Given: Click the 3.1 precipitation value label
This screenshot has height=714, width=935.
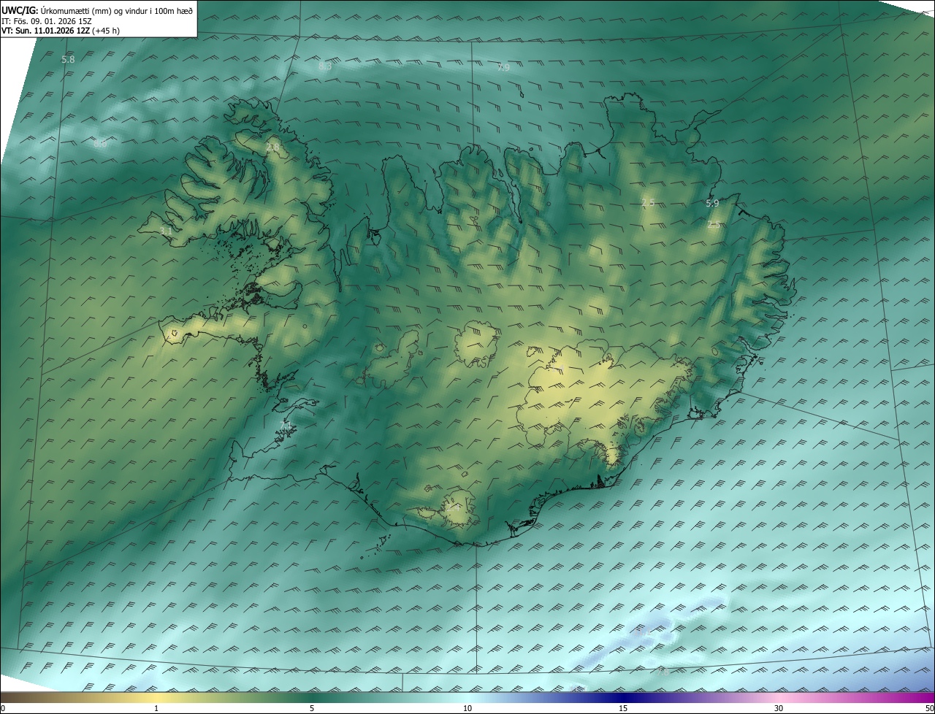Looking at the screenshot, I should [166, 231].
